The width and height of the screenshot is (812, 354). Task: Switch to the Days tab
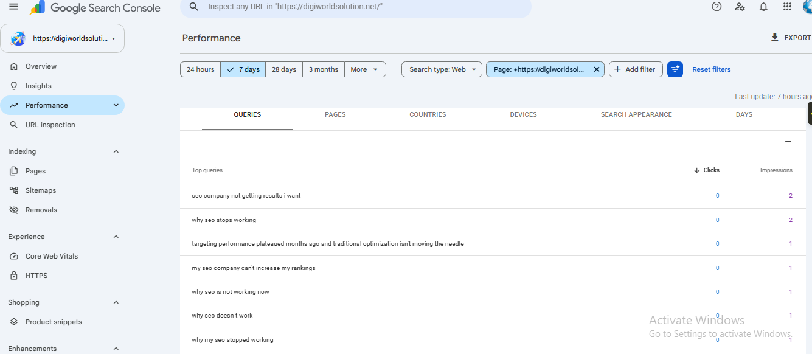(744, 114)
